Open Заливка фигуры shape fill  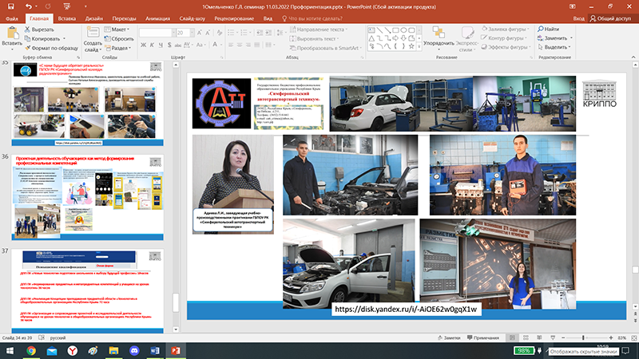(506, 29)
